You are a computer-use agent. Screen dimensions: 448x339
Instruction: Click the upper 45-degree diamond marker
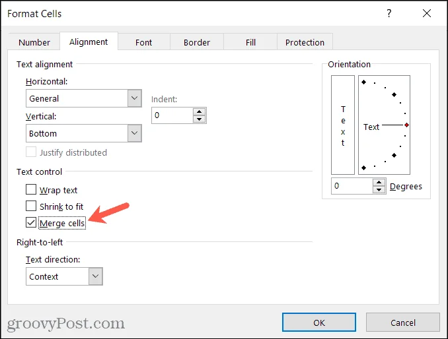point(394,95)
